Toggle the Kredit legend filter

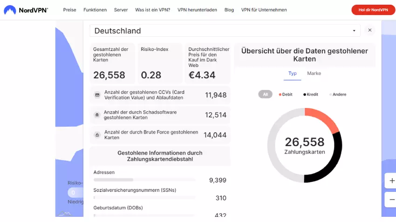coord(311,94)
